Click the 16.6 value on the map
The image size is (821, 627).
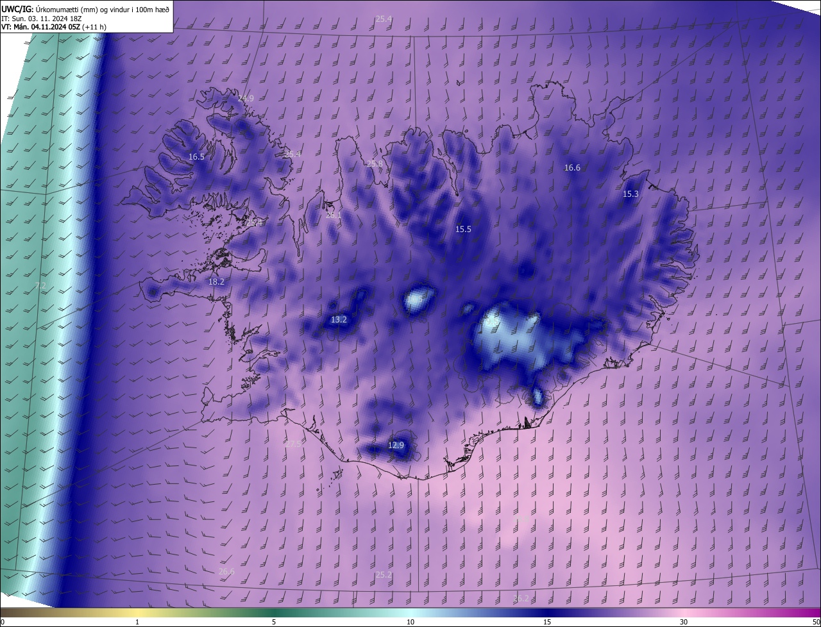click(572, 168)
